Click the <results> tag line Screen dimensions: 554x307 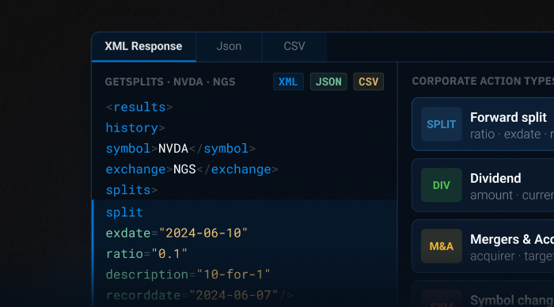[139, 107]
